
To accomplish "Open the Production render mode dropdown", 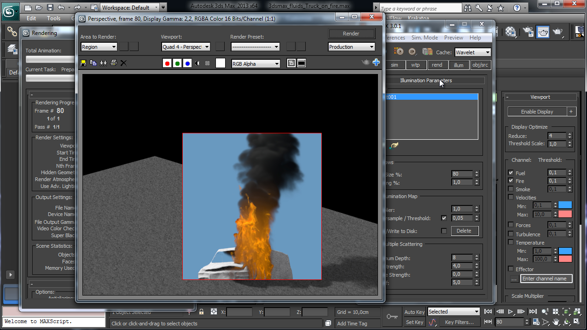I will tap(352, 47).
